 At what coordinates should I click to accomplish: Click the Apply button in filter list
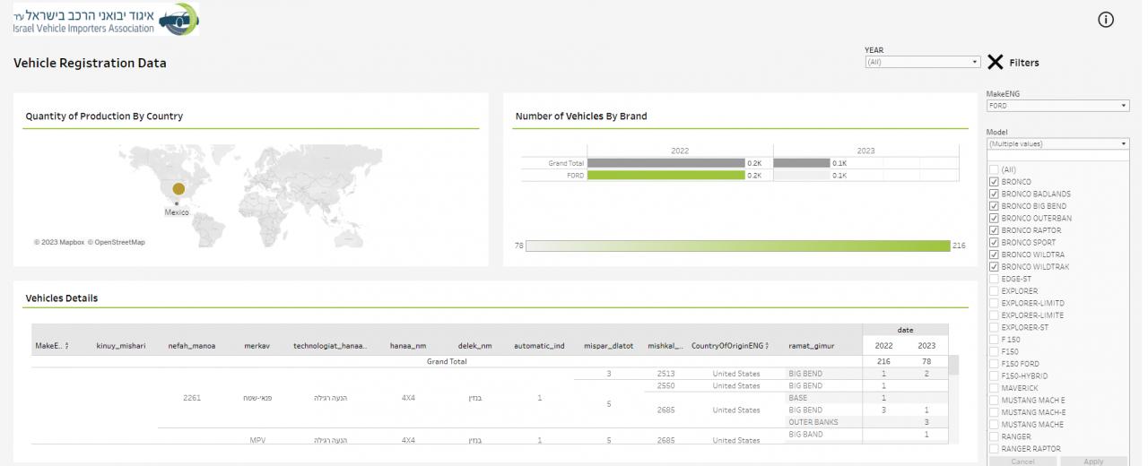point(1093,461)
